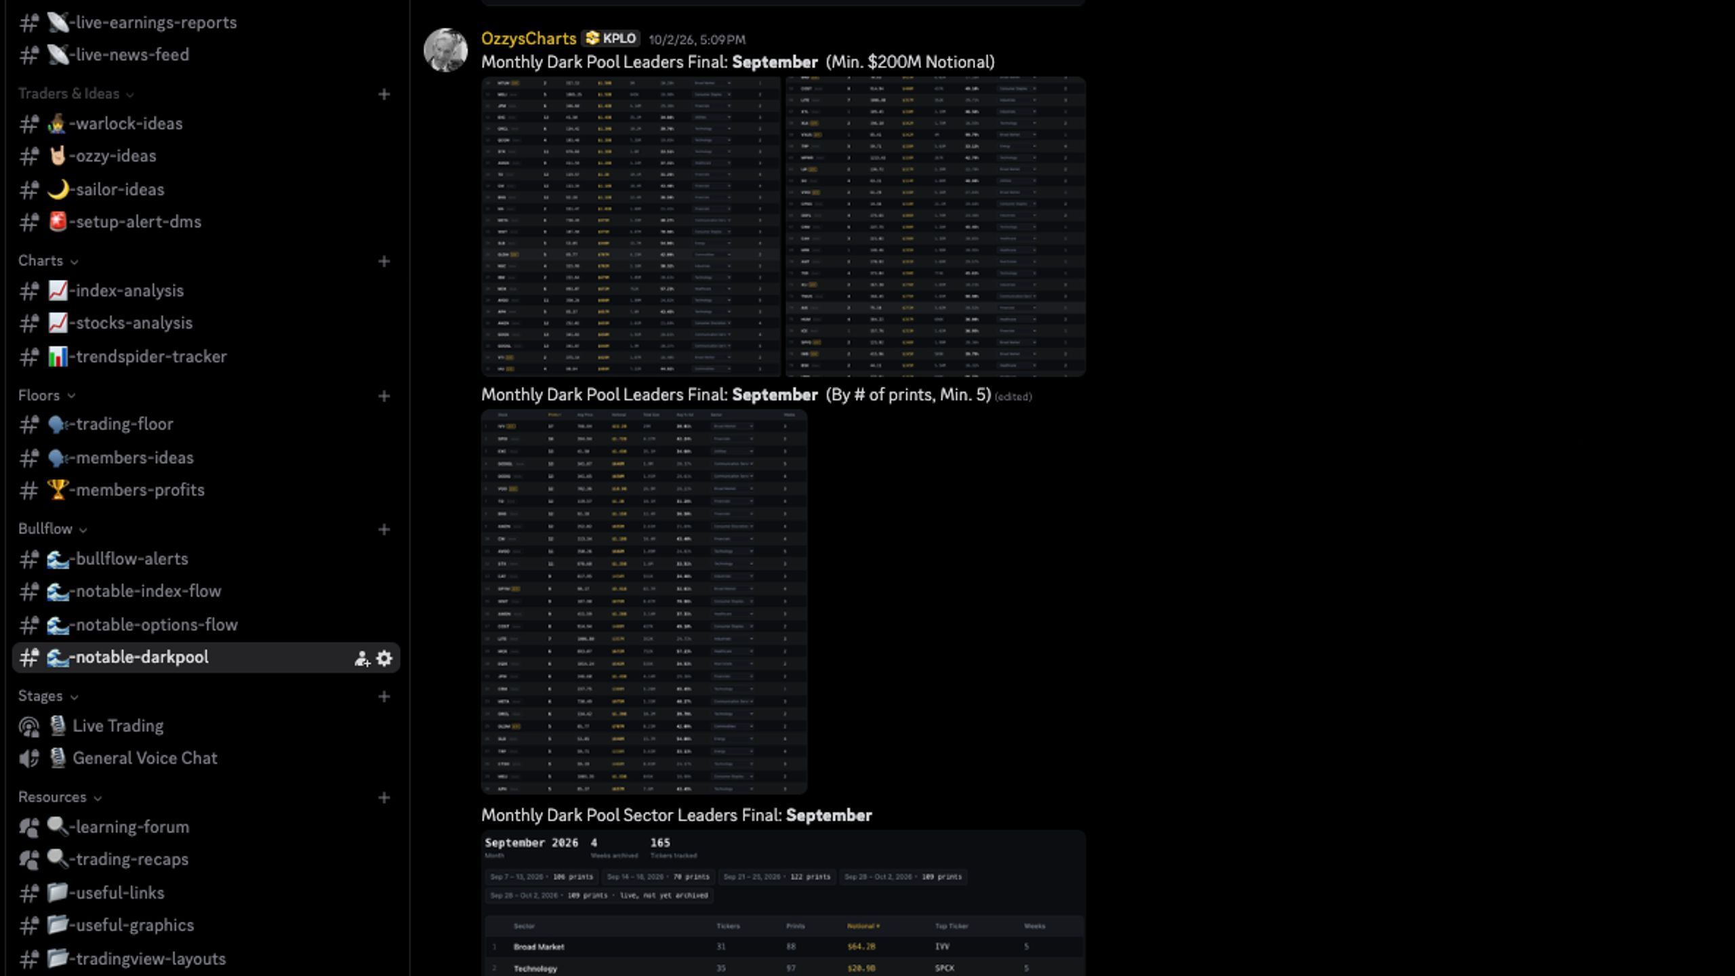1735x976 pixels.
Task: Click the KPLO server tag badge
Action: coord(611,39)
